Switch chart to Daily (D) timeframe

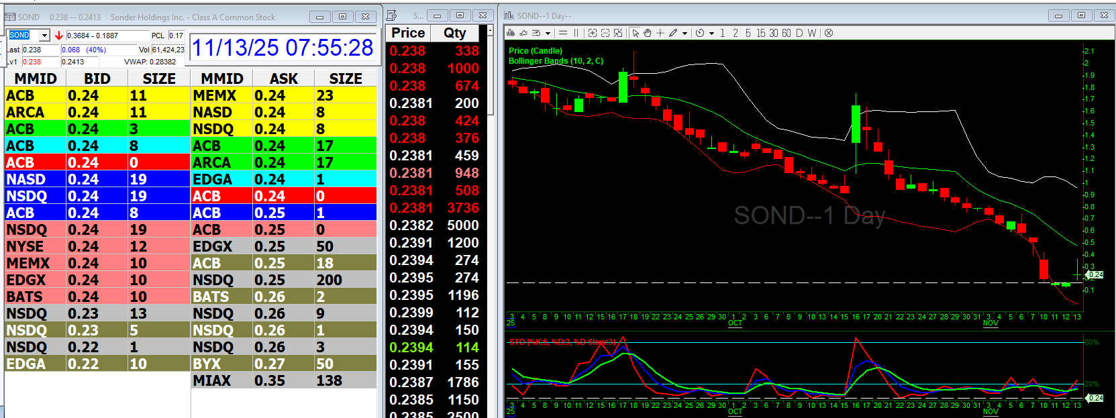coord(799,33)
